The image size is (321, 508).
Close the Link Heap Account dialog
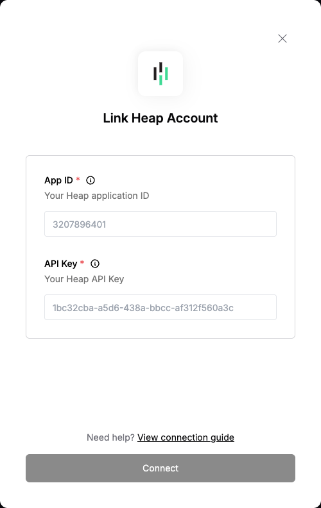[x=282, y=38]
